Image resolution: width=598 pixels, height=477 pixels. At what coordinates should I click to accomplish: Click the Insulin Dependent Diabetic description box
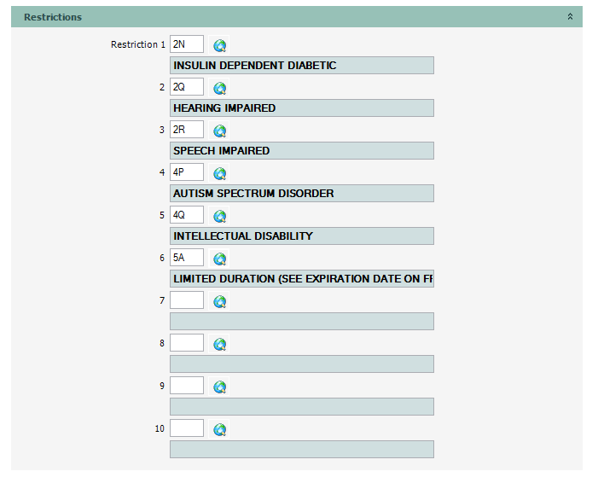click(x=302, y=66)
